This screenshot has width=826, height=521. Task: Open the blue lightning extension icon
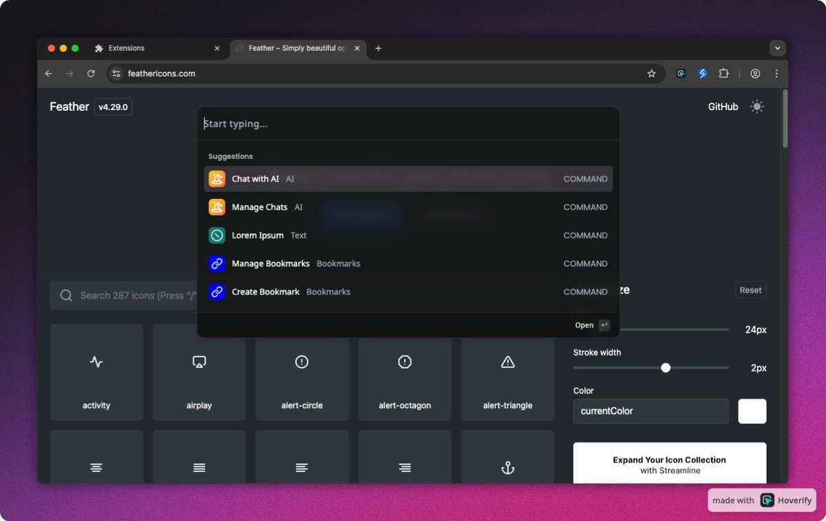(x=702, y=74)
